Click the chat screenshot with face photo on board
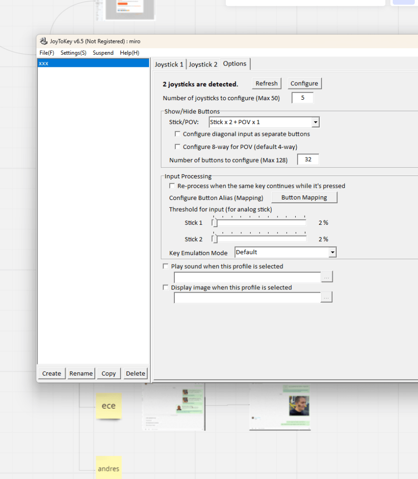Viewport: 418px width, 479px height. click(x=280, y=406)
